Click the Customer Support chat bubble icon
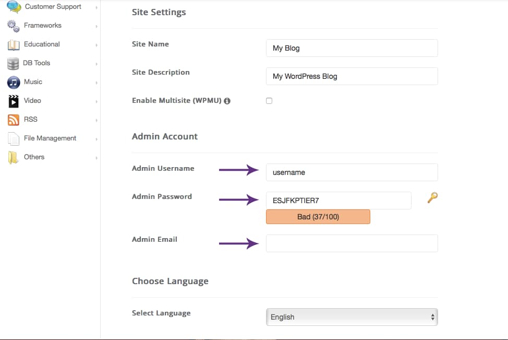 14,7
